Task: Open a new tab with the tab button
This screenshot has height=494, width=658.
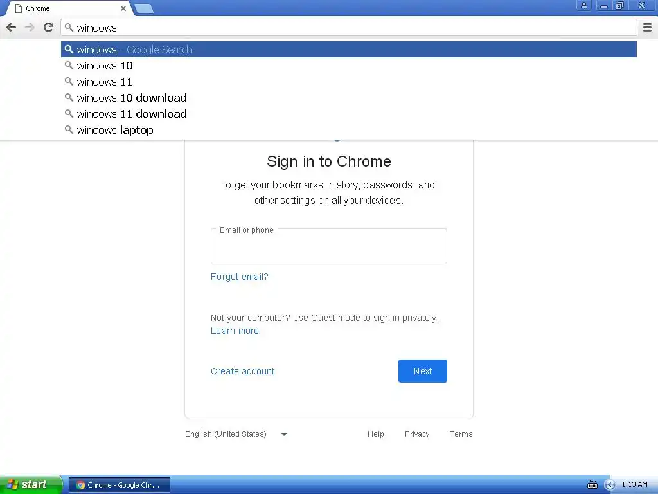Action: pos(144,8)
